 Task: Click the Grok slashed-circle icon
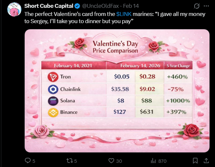pos(197,6)
